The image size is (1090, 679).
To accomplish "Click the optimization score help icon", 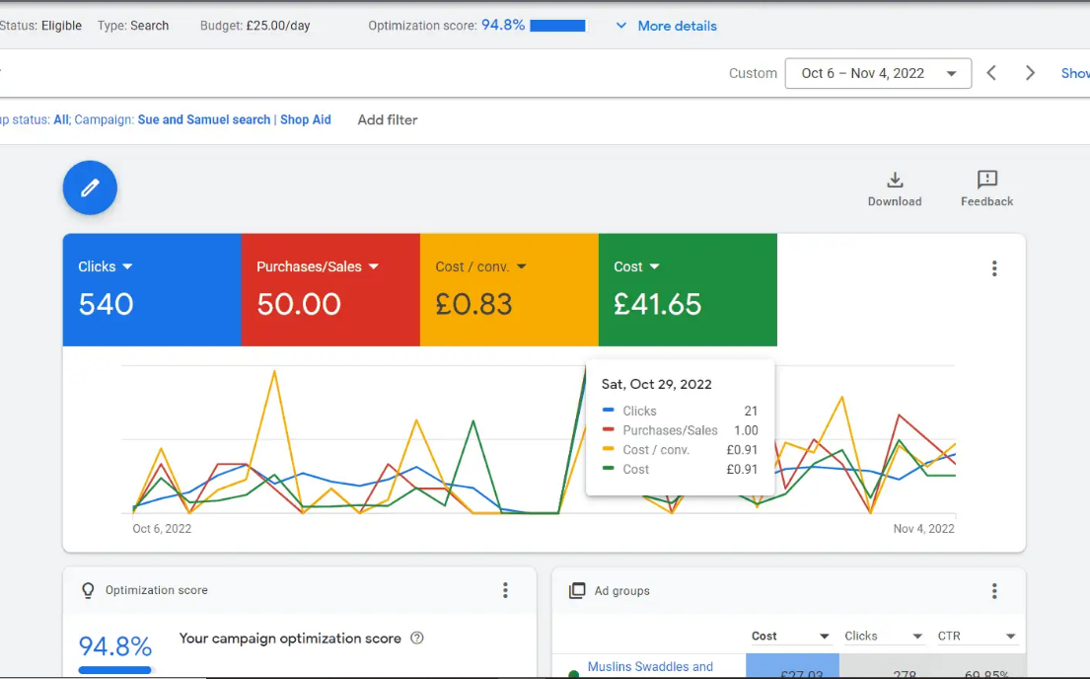I will [417, 638].
